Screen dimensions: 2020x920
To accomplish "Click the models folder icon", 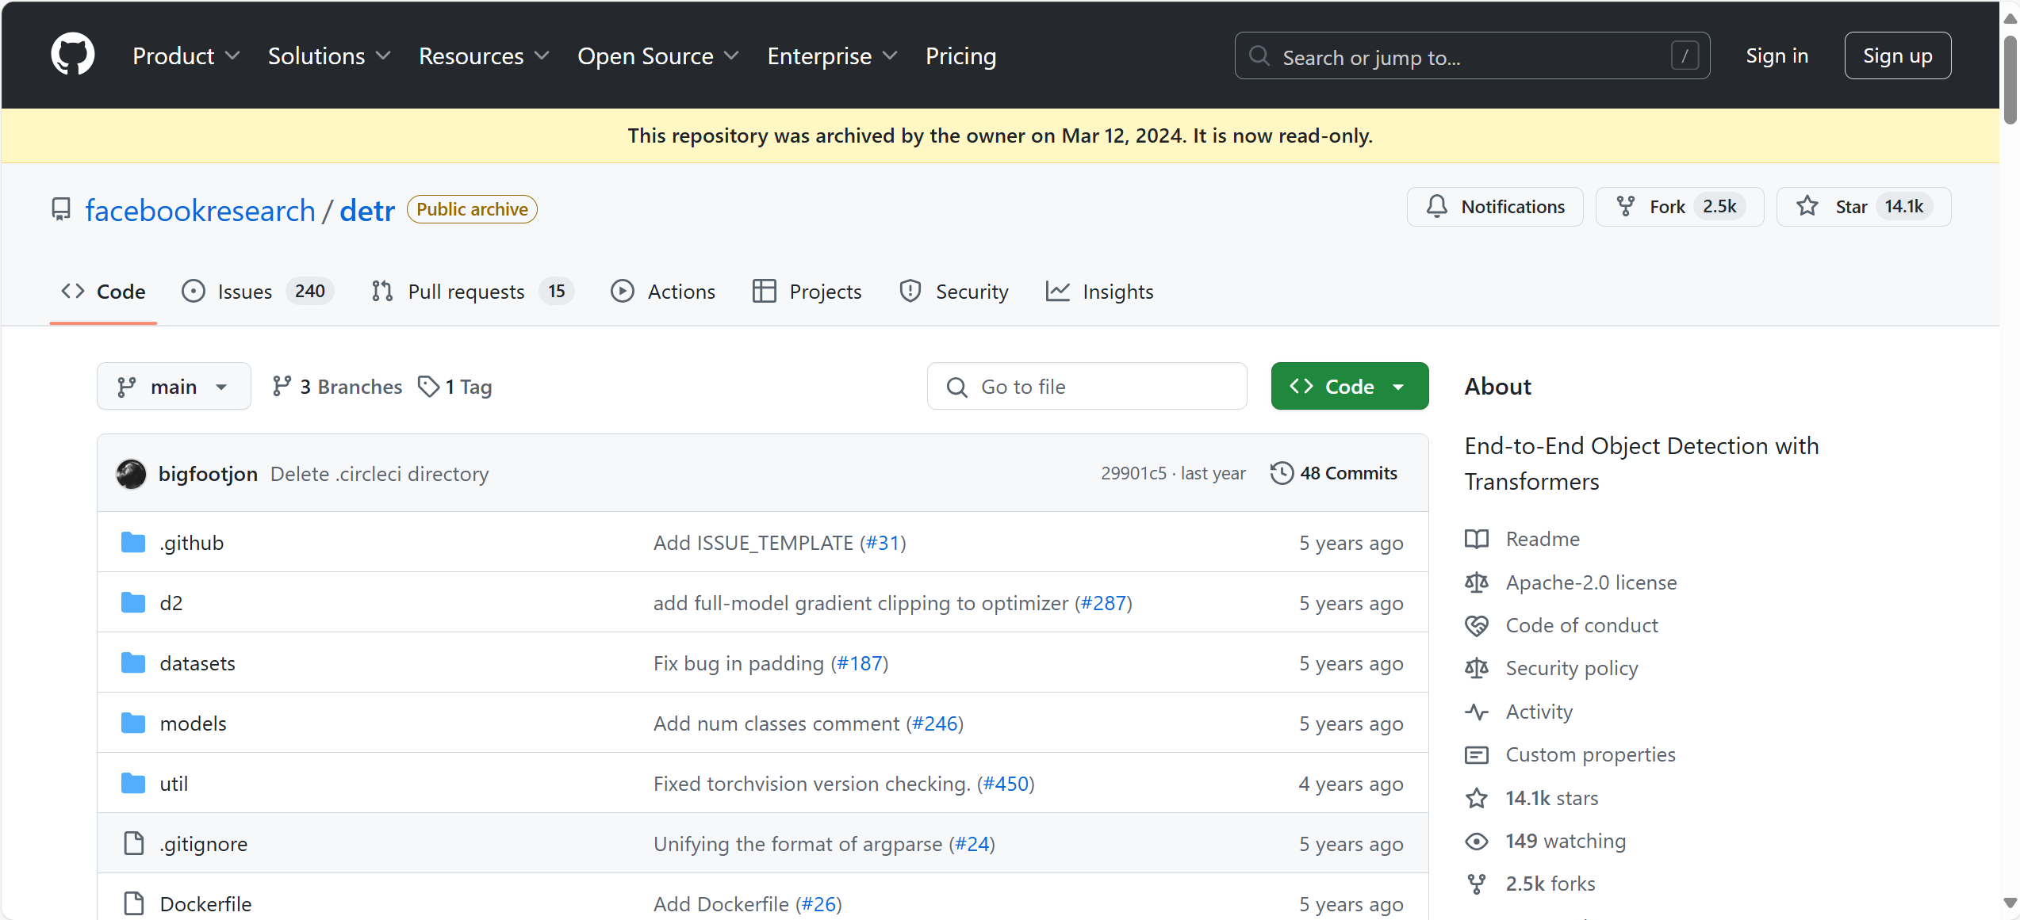I will 133,723.
